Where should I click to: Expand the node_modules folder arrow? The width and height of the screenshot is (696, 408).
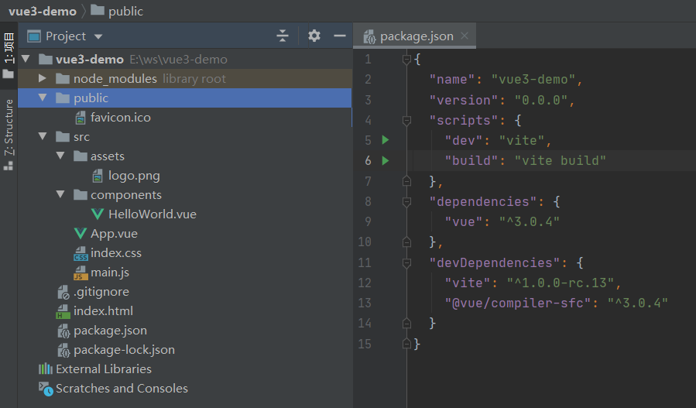click(x=43, y=78)
